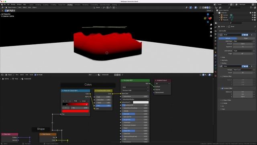257x145 pixels.
Task: Open the File menu
Action: [4, 4]
